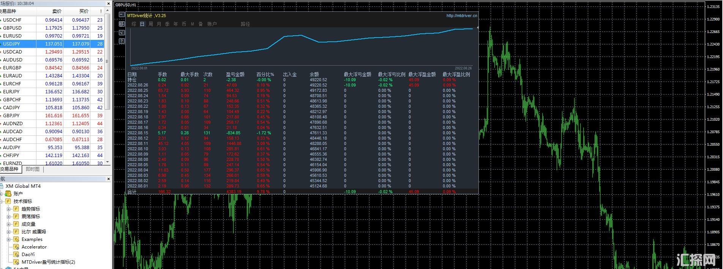Expand the 震荡指标 tree node
Screen dimensions: 723x269
[8, 217]
